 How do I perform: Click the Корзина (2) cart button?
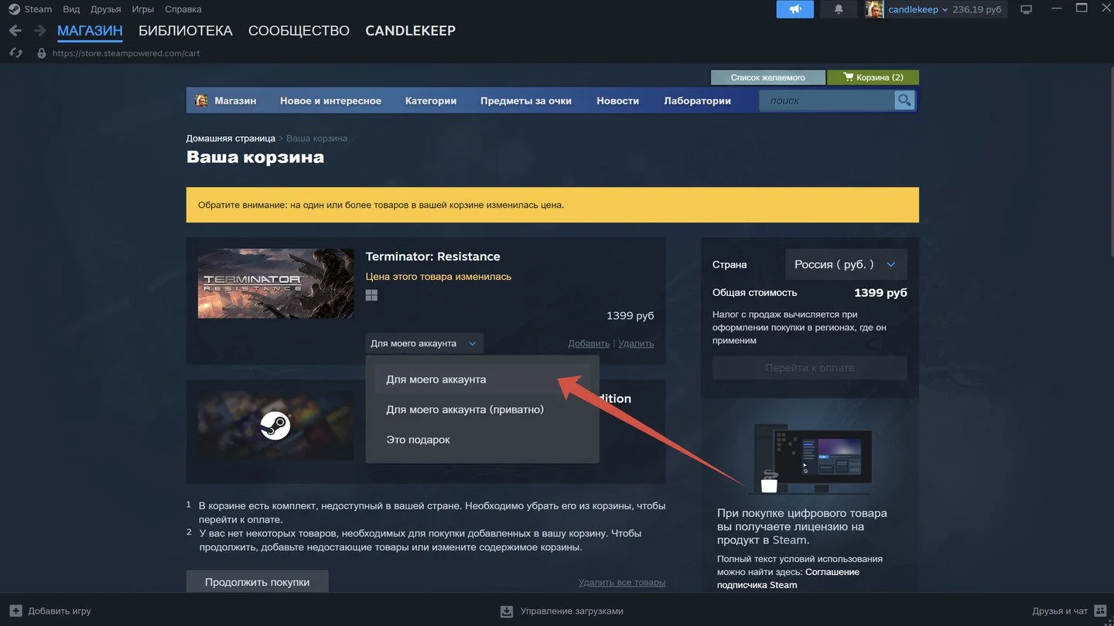(873, 77)
